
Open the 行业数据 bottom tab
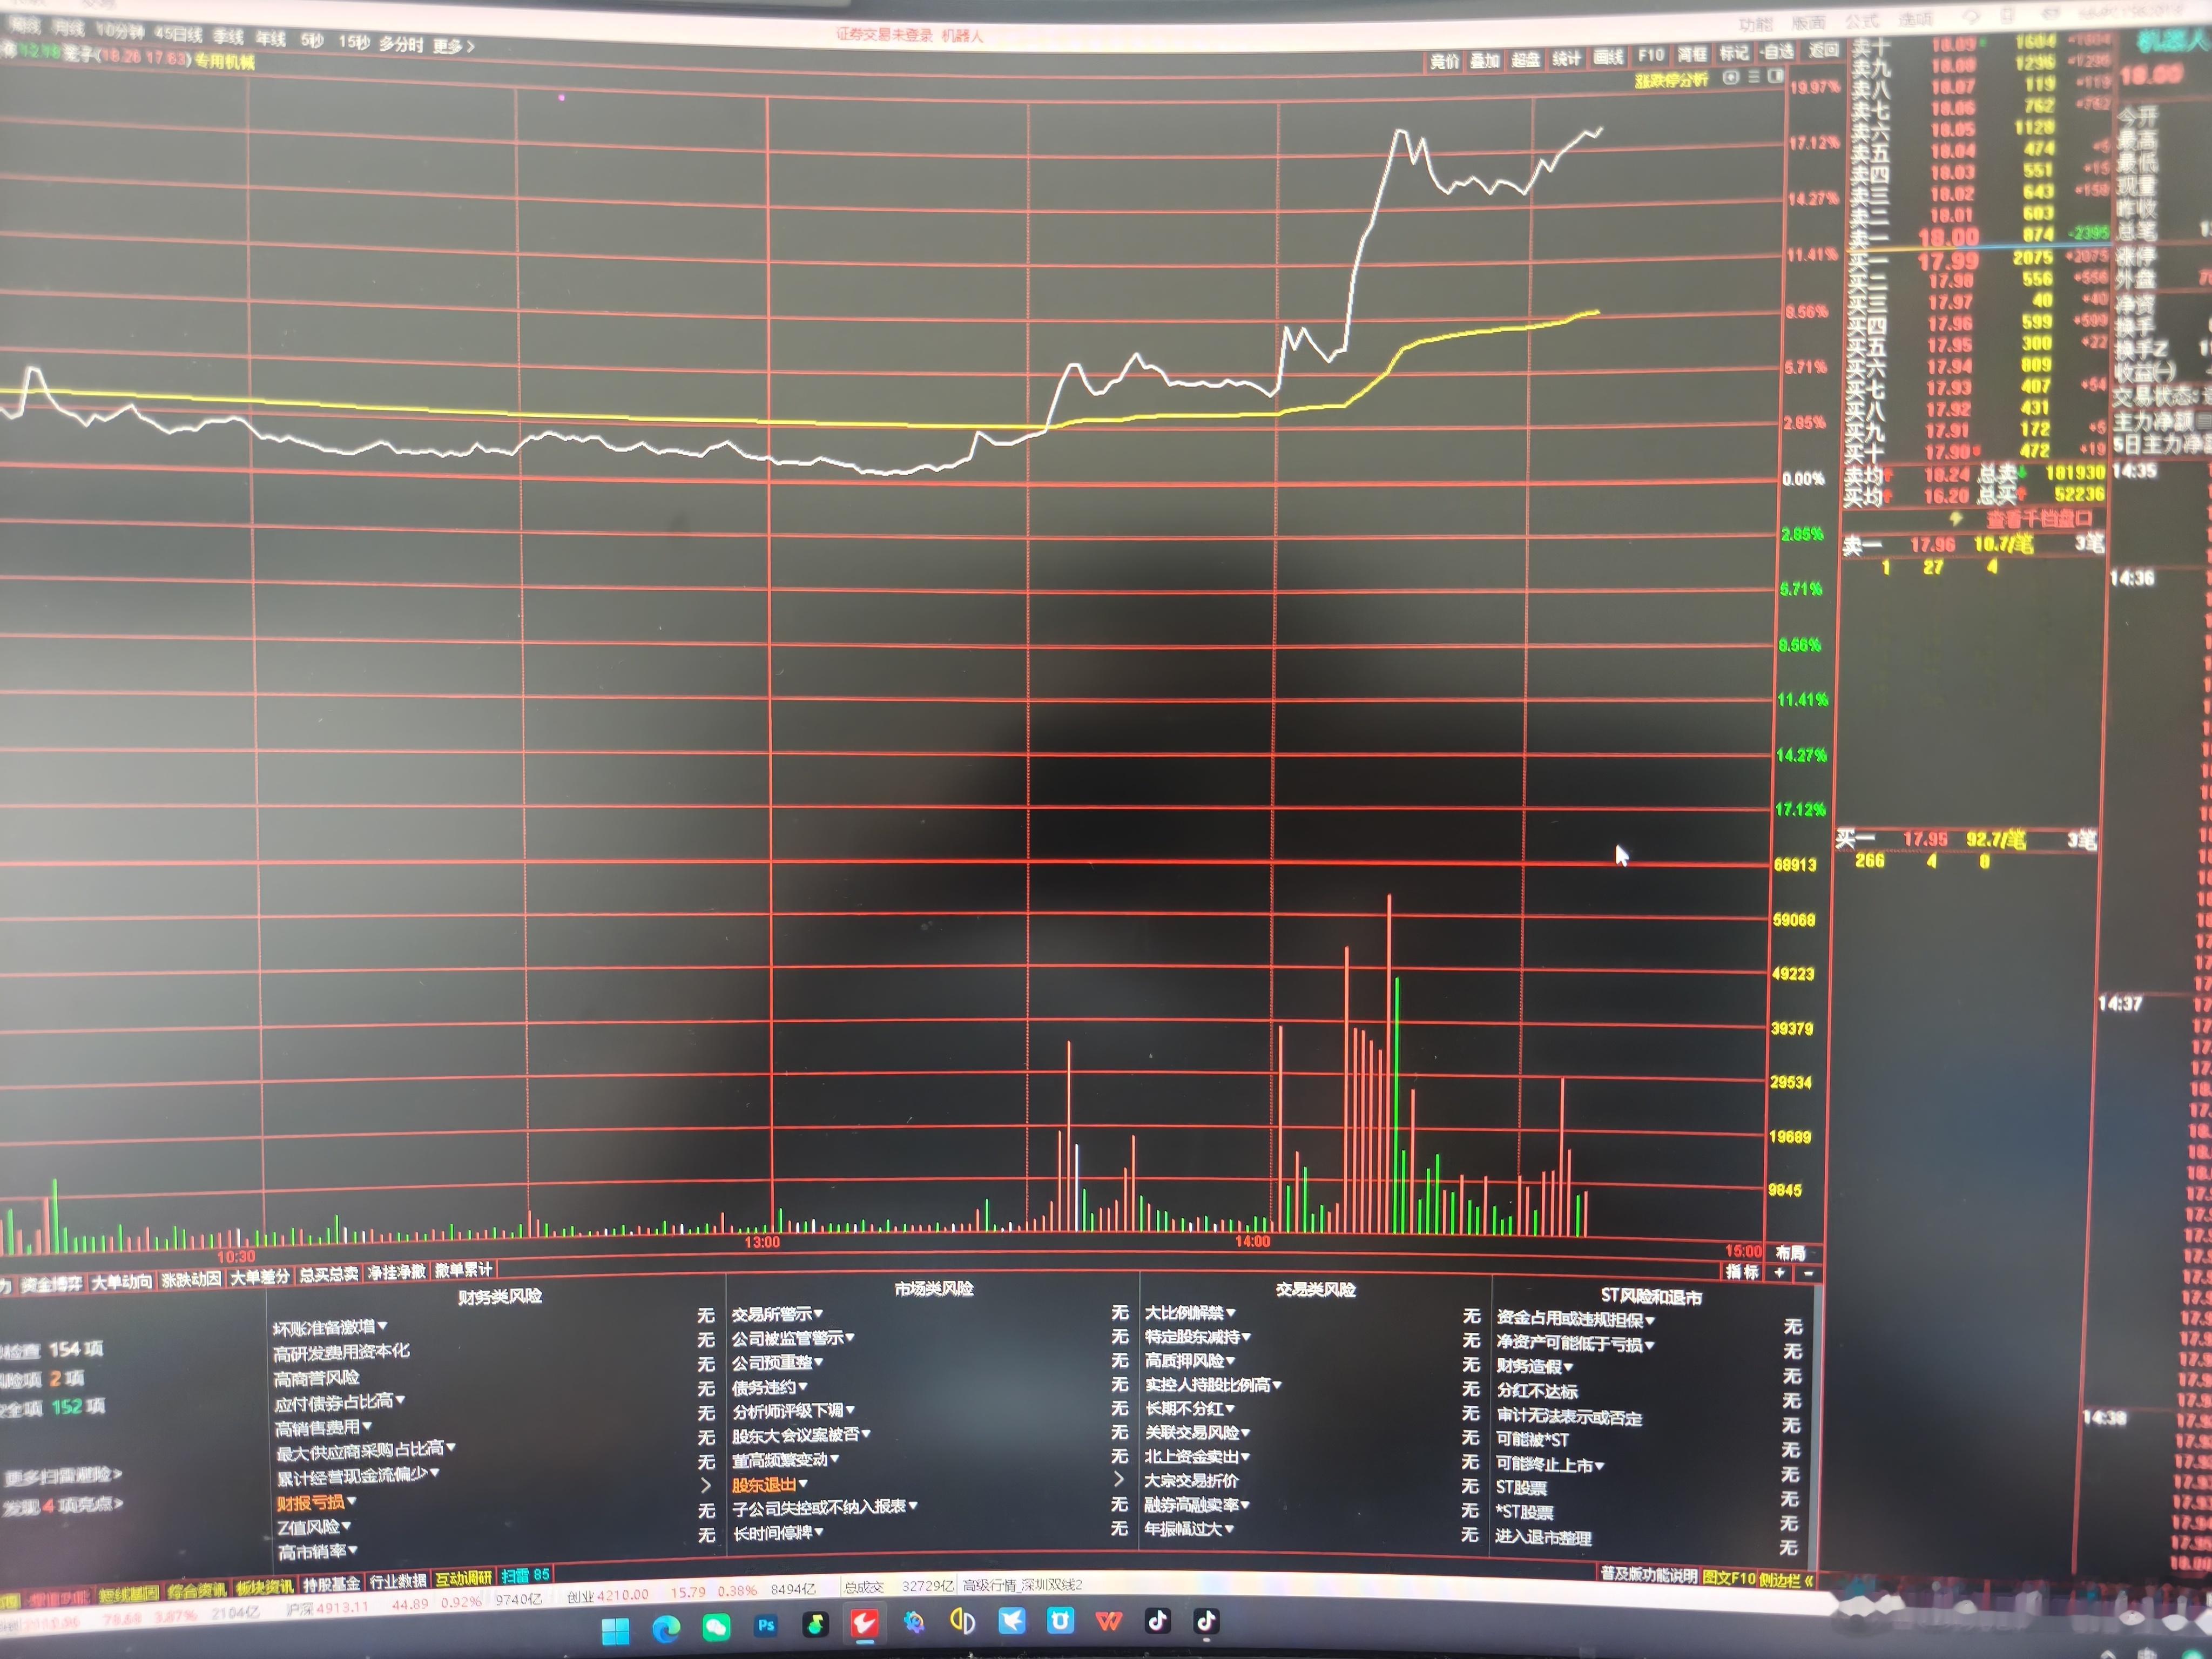point(398,1581)
